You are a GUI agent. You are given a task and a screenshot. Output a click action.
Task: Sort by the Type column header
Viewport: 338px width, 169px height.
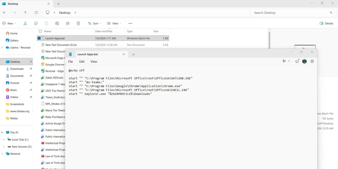[x=129, y=31]
